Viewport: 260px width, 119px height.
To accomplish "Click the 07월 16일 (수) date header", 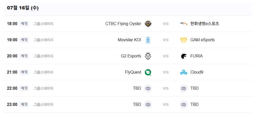I will [x=23, y=8].
